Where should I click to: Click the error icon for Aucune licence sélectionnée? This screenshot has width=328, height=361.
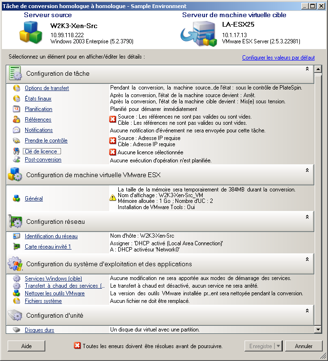pos(113,152)
